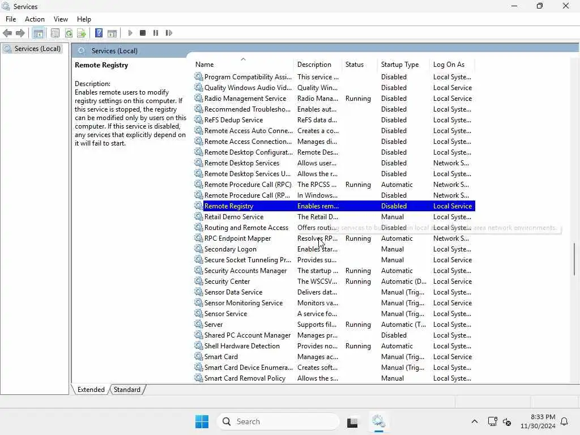The height and width of the screenshot is (435, 580).
Task: Click the vertical scrollbar thumb in the services list
Action: (574, 259)
